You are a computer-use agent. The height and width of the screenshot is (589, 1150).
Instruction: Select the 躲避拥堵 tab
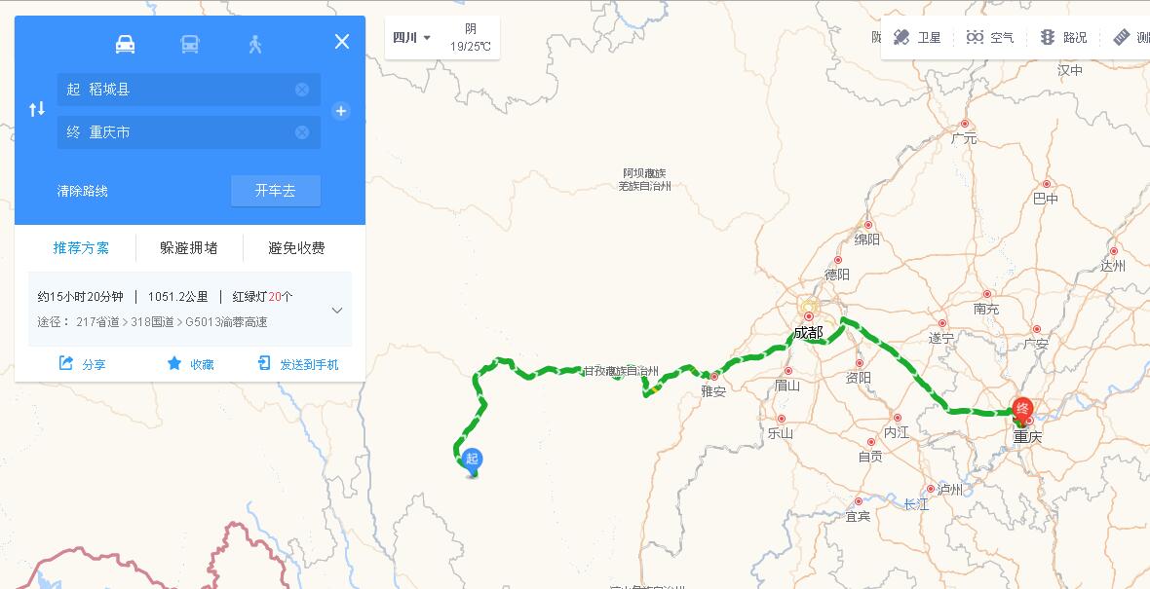tap(188, 248)
